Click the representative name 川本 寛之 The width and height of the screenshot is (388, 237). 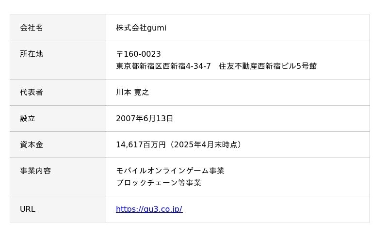pos(132,92)
